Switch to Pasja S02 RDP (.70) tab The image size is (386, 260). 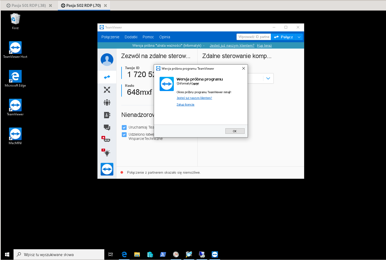(83, 6)
